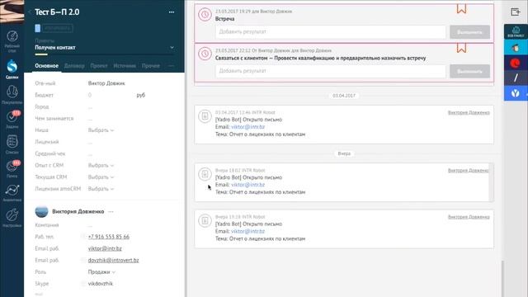The height and width of the screenshot is (297, 528).
Task: Click the Чем занимается field value
Action: (x=90, y=119)
